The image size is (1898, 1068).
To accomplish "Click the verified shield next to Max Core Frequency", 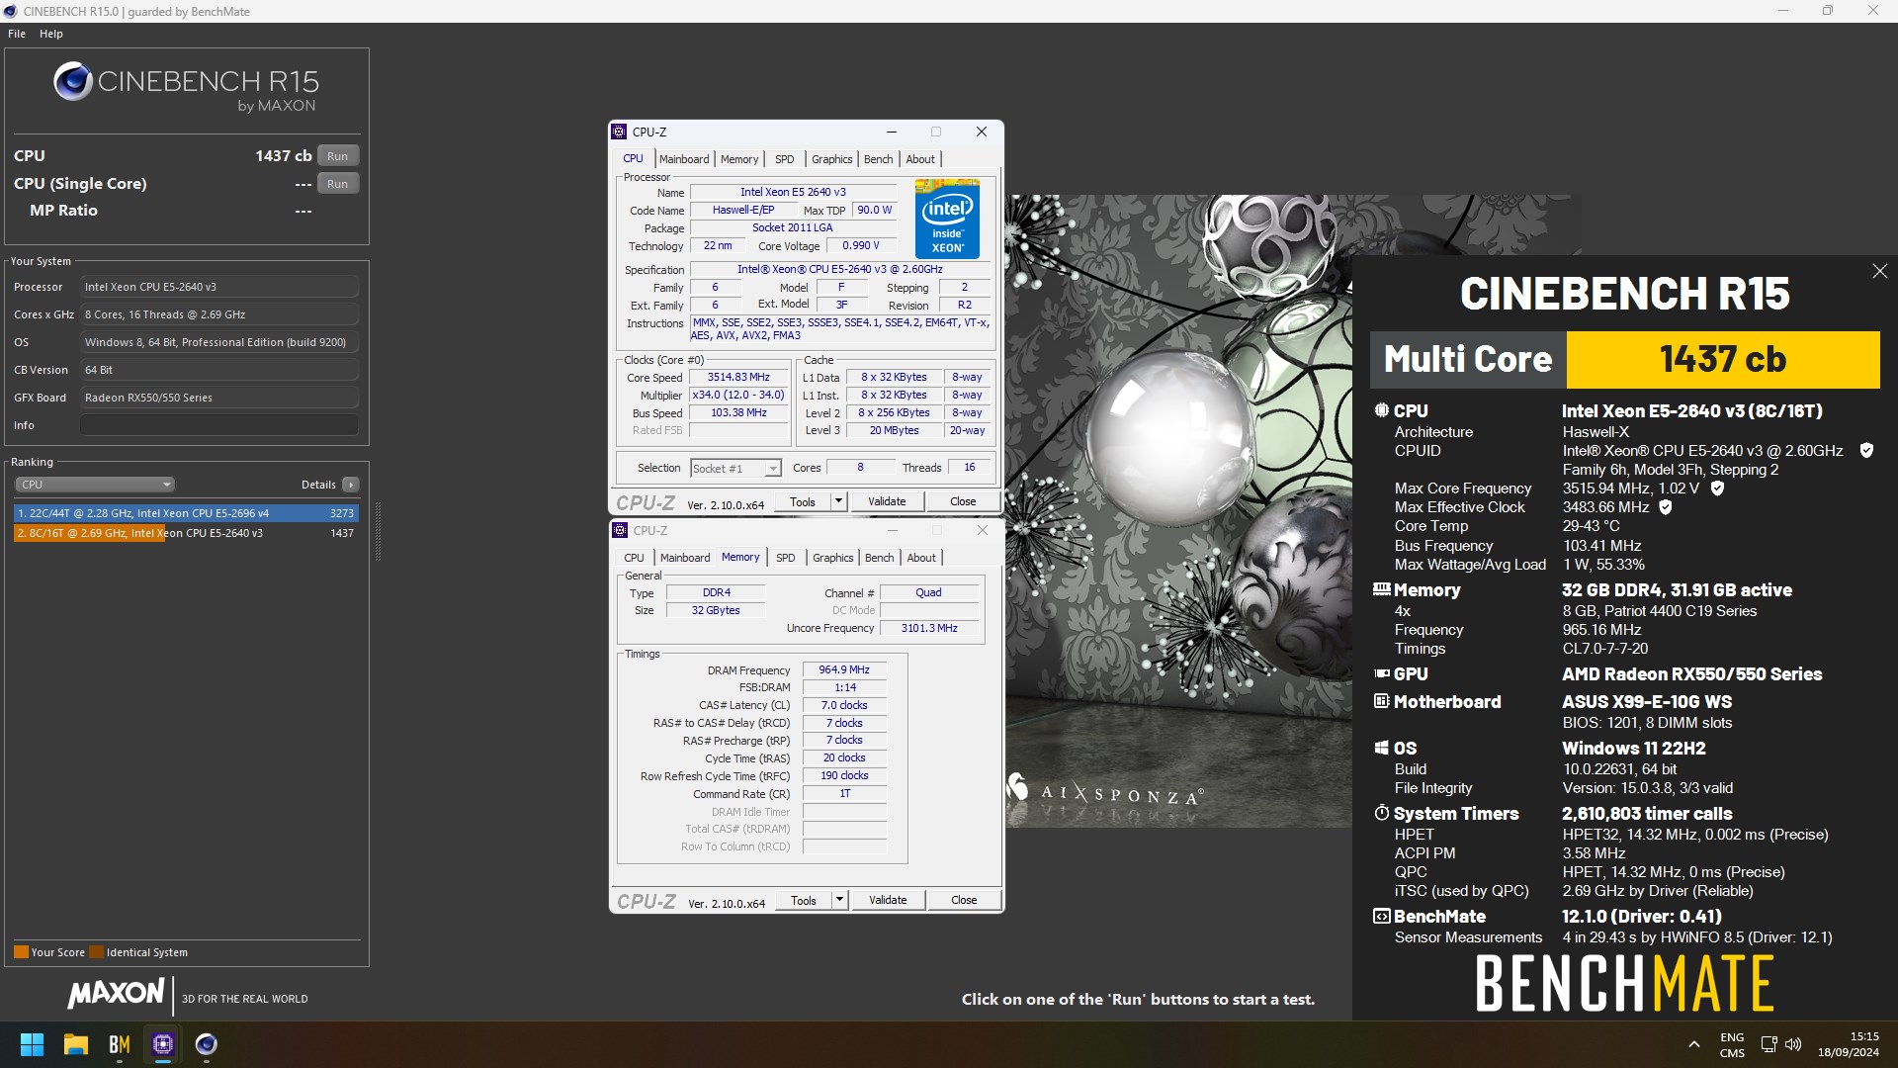I will click(1717, 489).
